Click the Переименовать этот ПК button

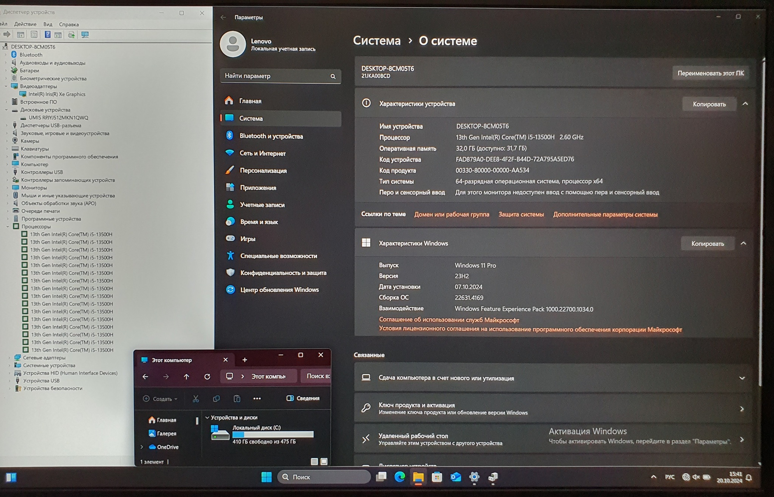click(710, 73)
